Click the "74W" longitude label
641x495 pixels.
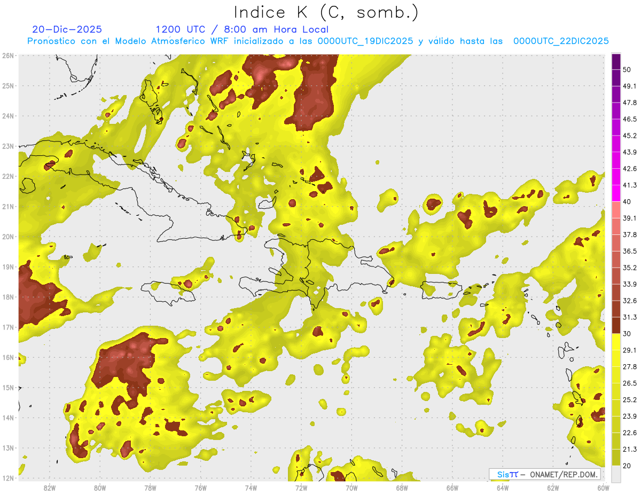pyautogui.click(x=251, y=488)
